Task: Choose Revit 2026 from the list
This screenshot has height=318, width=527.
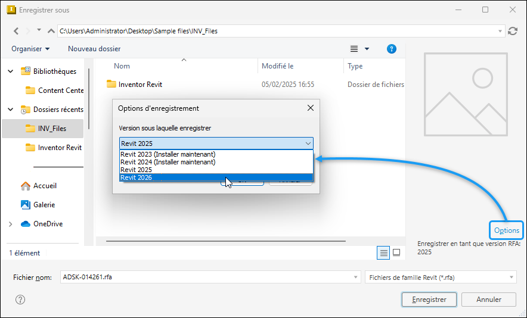Action: tap(216, 177)
